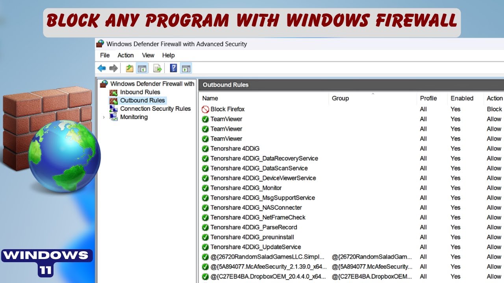Select the @{C27EB4BA.DropboxOEM rule name

tap(269, 276)
